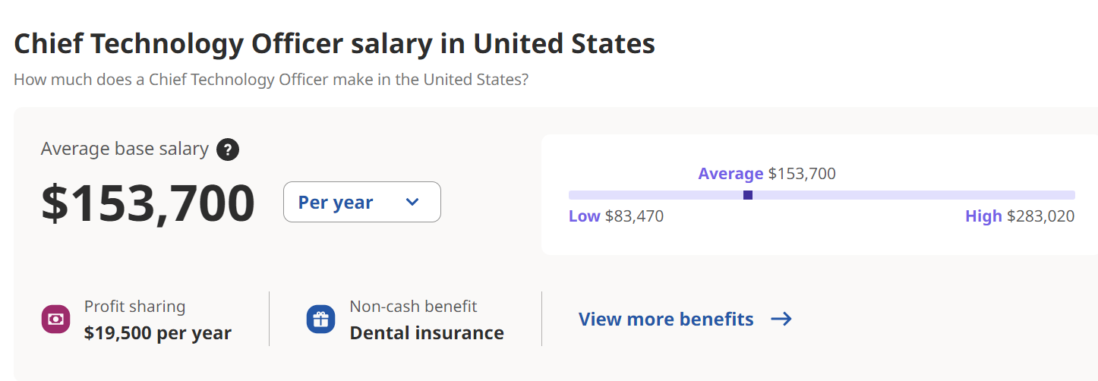Click the Dental insurance benefit text
1098x381 pixels.
point(427,332)
